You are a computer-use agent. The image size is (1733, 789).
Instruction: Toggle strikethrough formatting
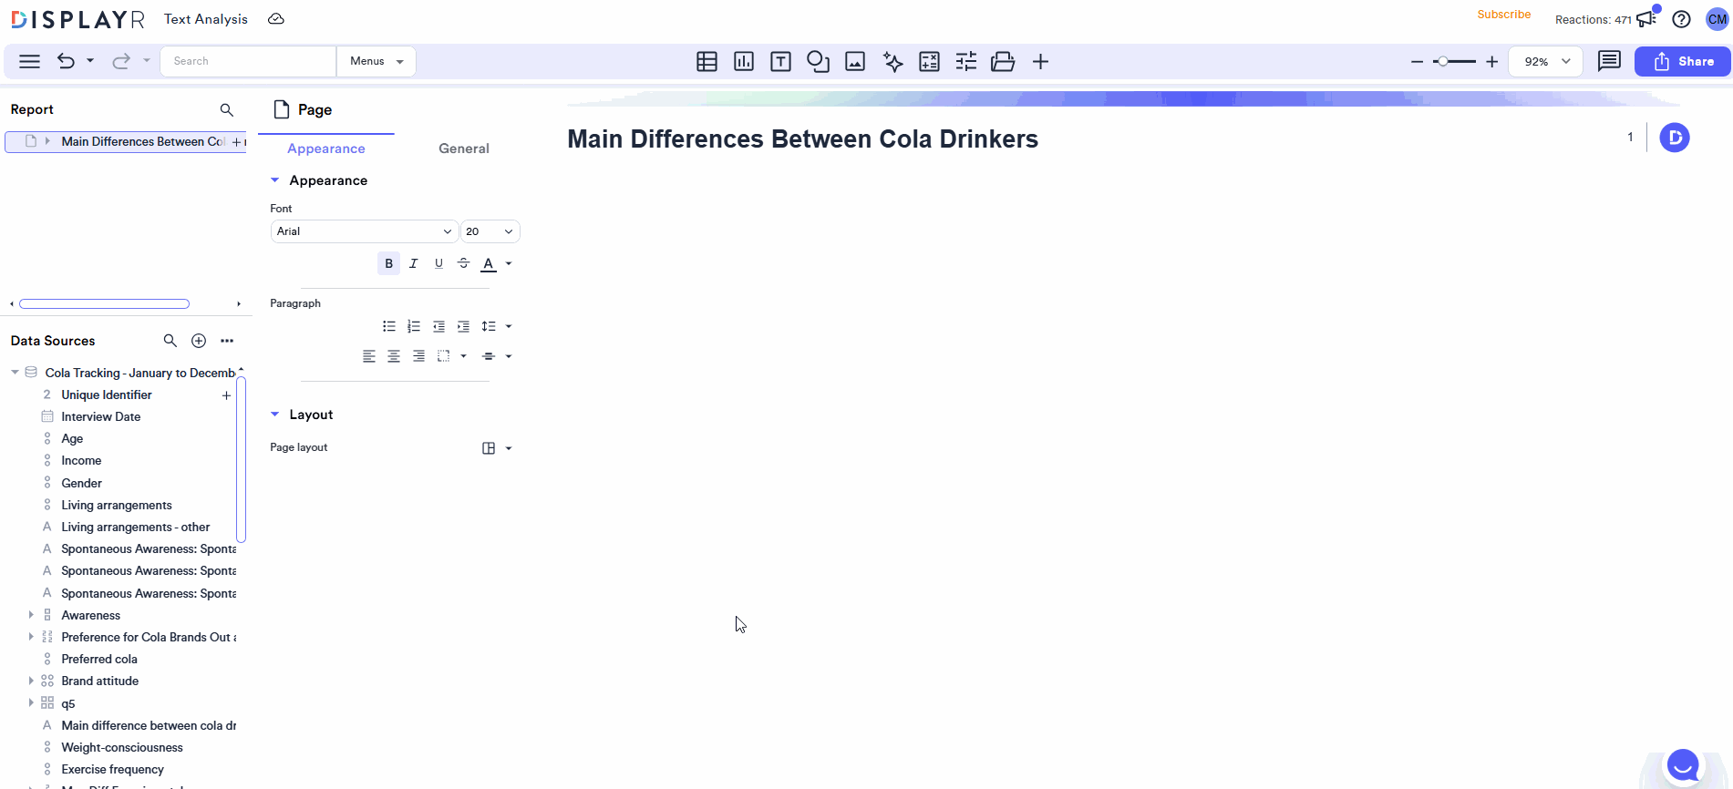pos(463,263)
